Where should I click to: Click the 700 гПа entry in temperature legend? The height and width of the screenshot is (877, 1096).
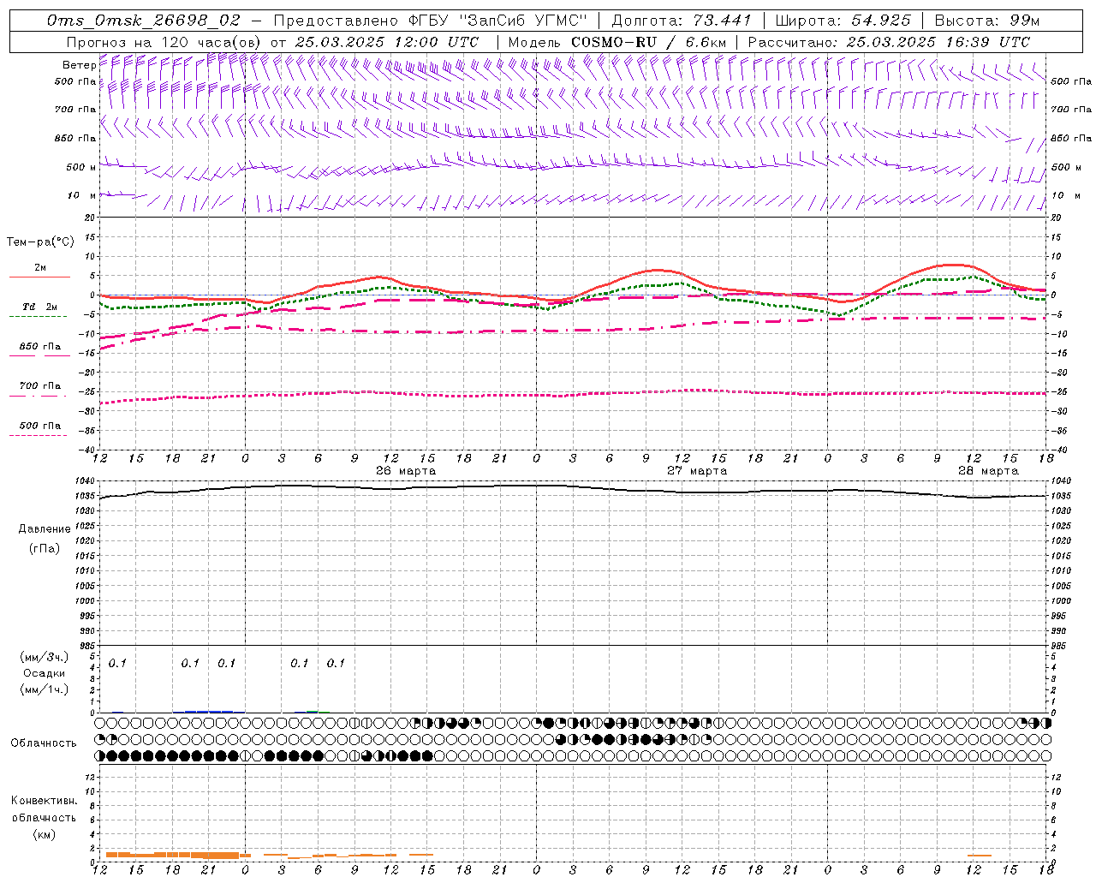[x=39, y=385]
